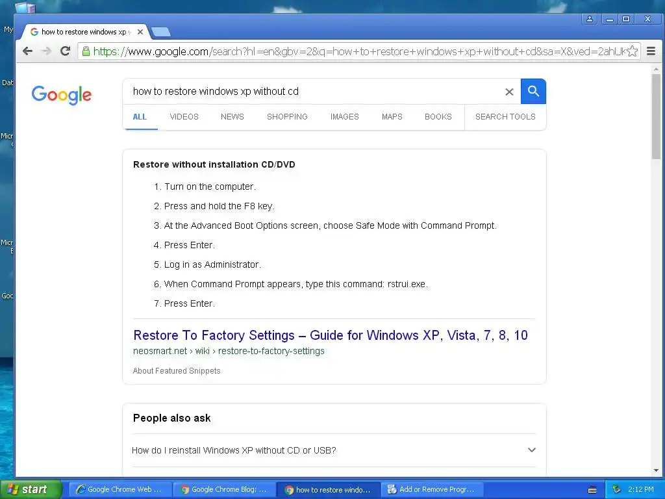Click the Chrome user profile icon
The height and width of the screenshot is (499, 665).
[x=590, y=19]
